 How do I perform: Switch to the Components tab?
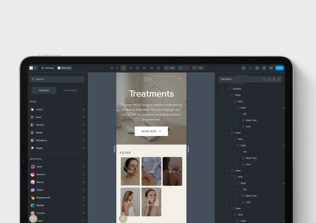click(x=70, y=90)
